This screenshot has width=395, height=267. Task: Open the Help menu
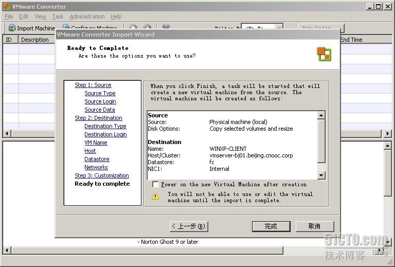116,16
